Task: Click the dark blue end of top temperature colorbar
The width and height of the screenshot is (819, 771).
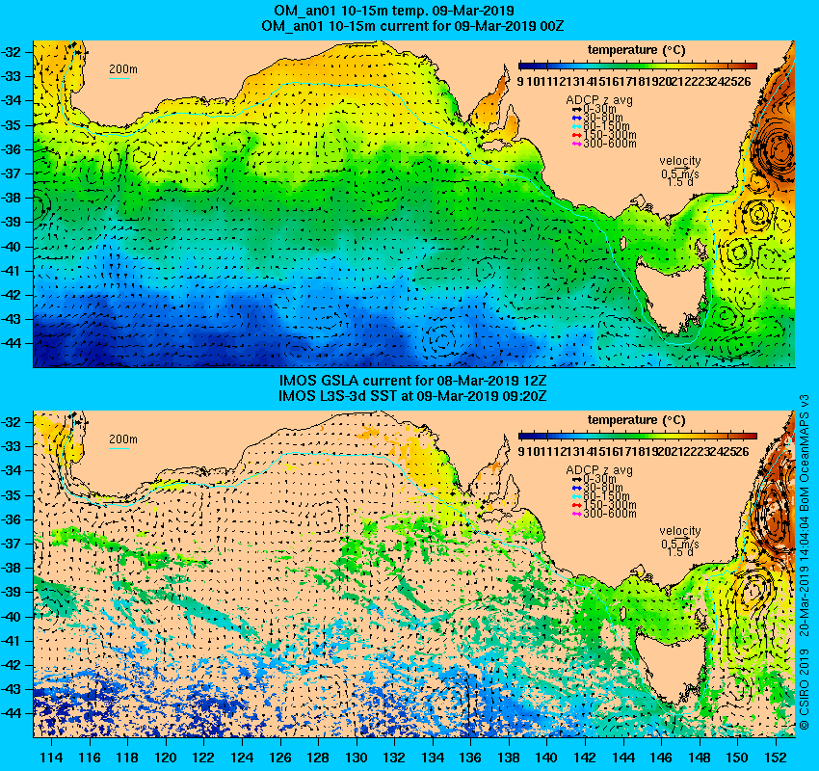Action: coord(524,66)
